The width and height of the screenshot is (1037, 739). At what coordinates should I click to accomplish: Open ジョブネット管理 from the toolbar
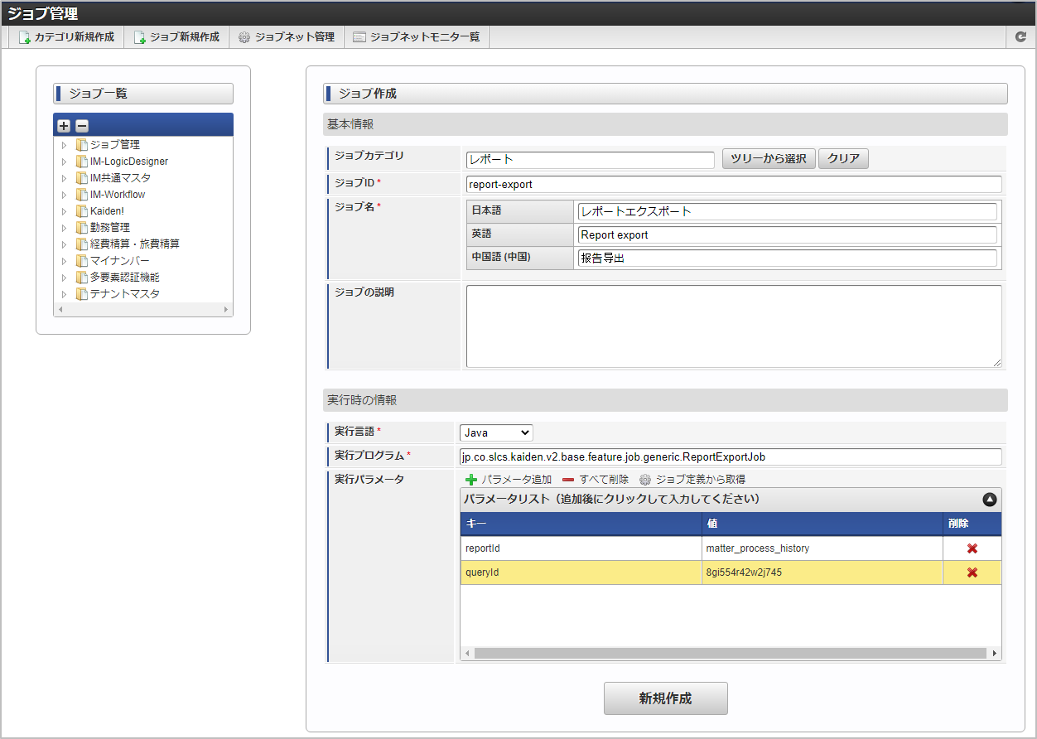tap(286, 37)
